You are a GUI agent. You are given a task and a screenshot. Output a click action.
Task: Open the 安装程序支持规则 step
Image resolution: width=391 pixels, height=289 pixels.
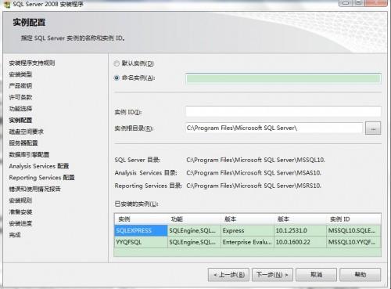pyautogui.click(x=32, y=63)
